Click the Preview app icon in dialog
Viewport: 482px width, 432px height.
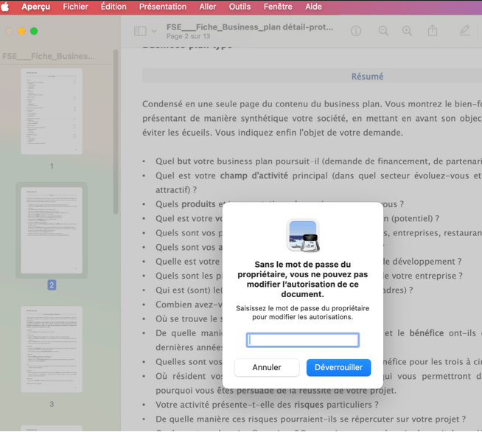[303, 235]
